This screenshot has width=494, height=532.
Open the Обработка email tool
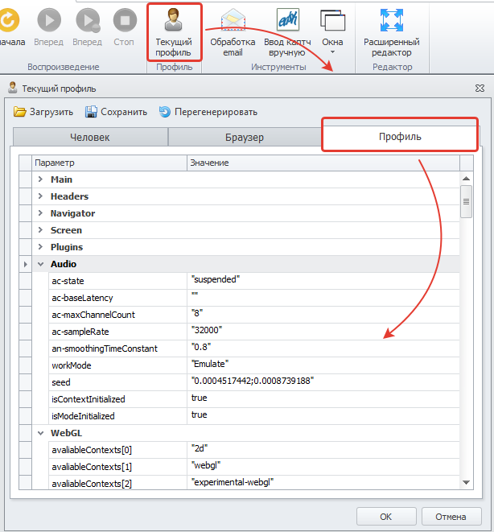click(x=233, y=32)
